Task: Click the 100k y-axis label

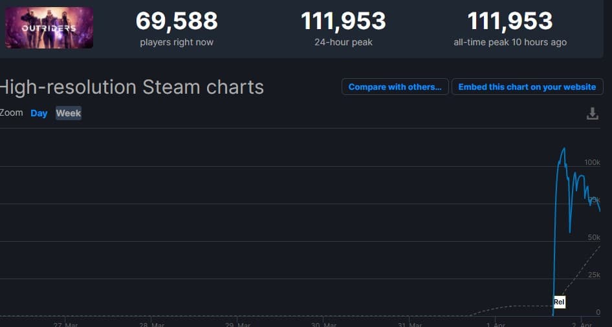Action: point(592,162)
